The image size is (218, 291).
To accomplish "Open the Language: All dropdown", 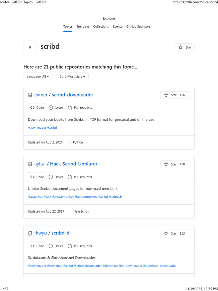I will (38, 76).
